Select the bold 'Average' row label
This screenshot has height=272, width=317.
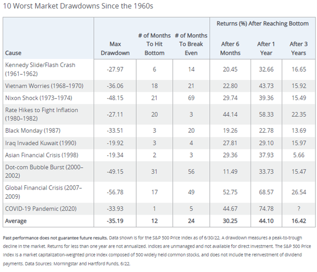(16, 221)
